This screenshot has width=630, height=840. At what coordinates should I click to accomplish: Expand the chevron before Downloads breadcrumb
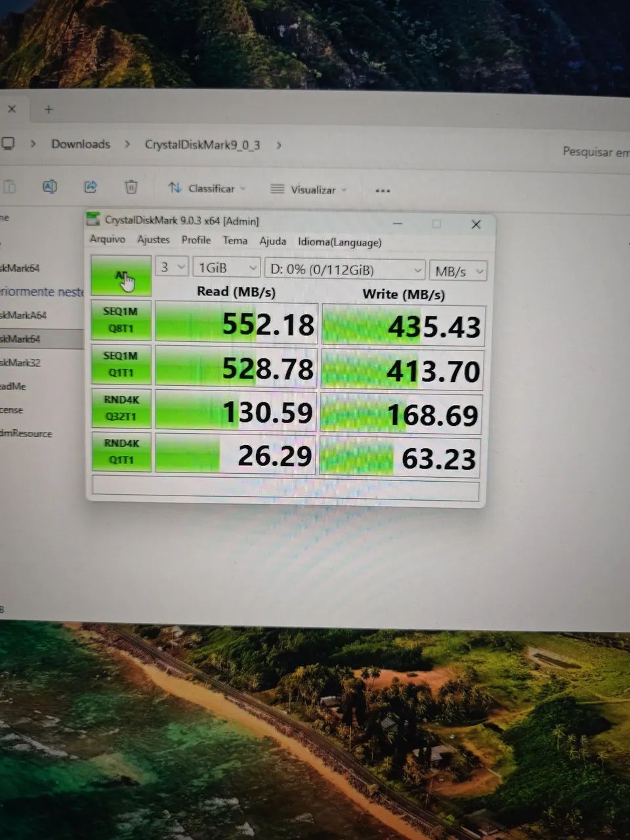click(x=33, y=144)
